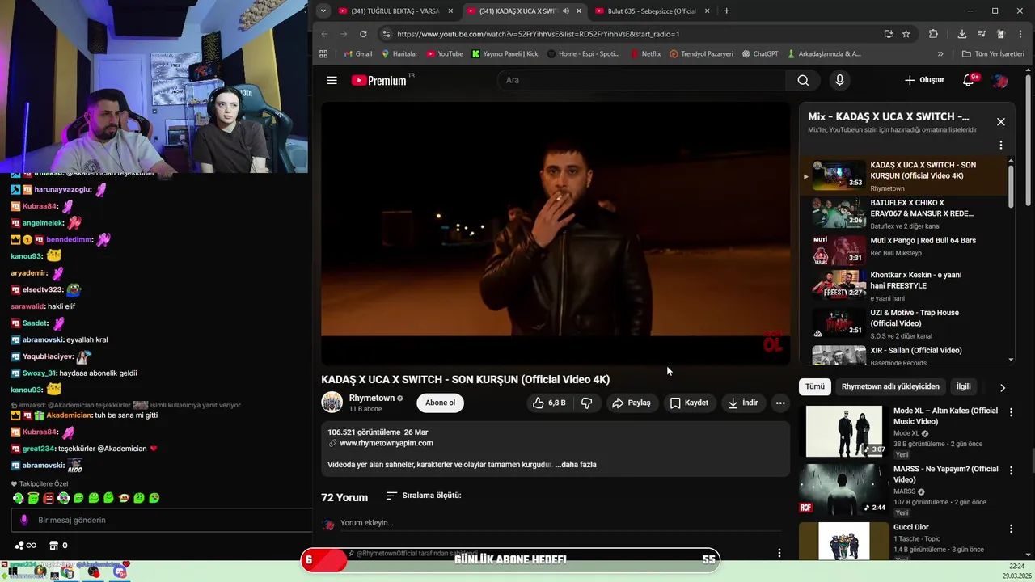Open the Yayıncı Paneli | Kick bookmark

505,54
